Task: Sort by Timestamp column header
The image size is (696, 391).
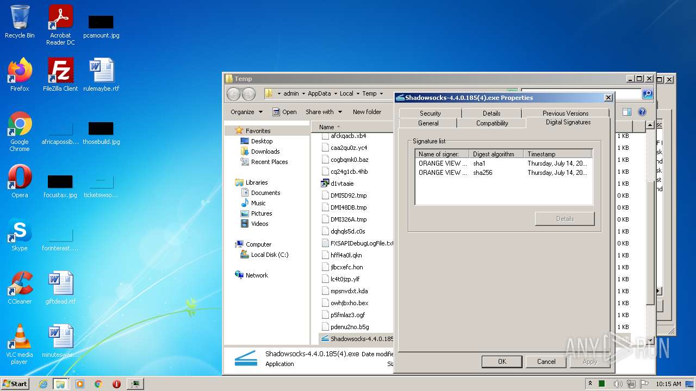Action: [x=558, y=154]
